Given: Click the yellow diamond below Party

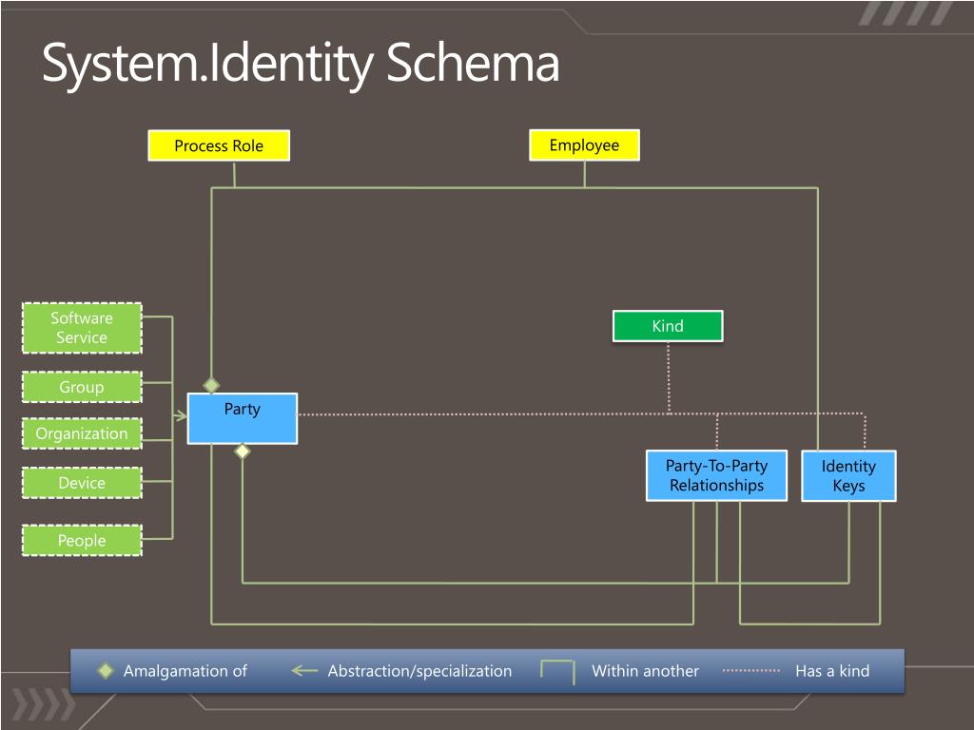Looking at the screenshot, I should click(x=243, y=451).
